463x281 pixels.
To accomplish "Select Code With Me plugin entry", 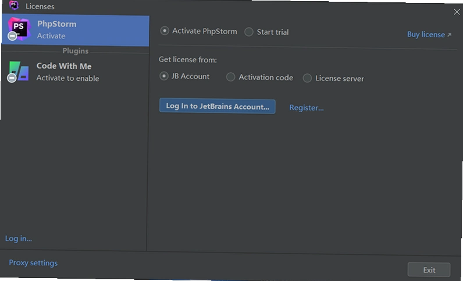I will [75, 72].
